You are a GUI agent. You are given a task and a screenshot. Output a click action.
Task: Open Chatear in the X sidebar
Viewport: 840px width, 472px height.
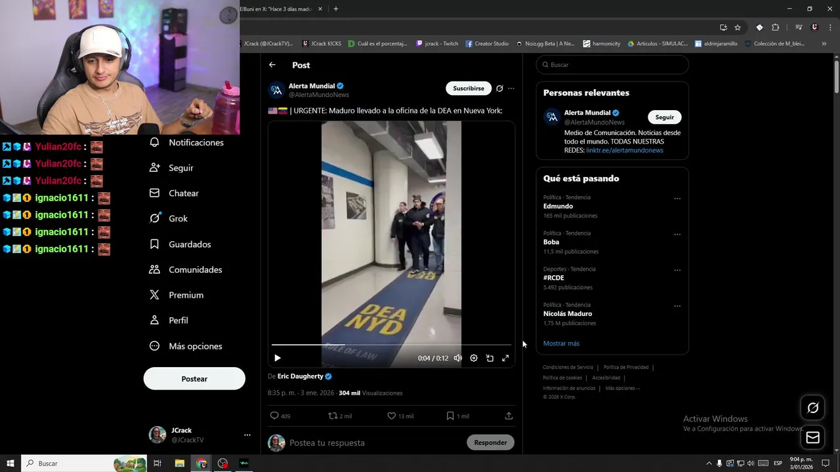tap(175, 193)
